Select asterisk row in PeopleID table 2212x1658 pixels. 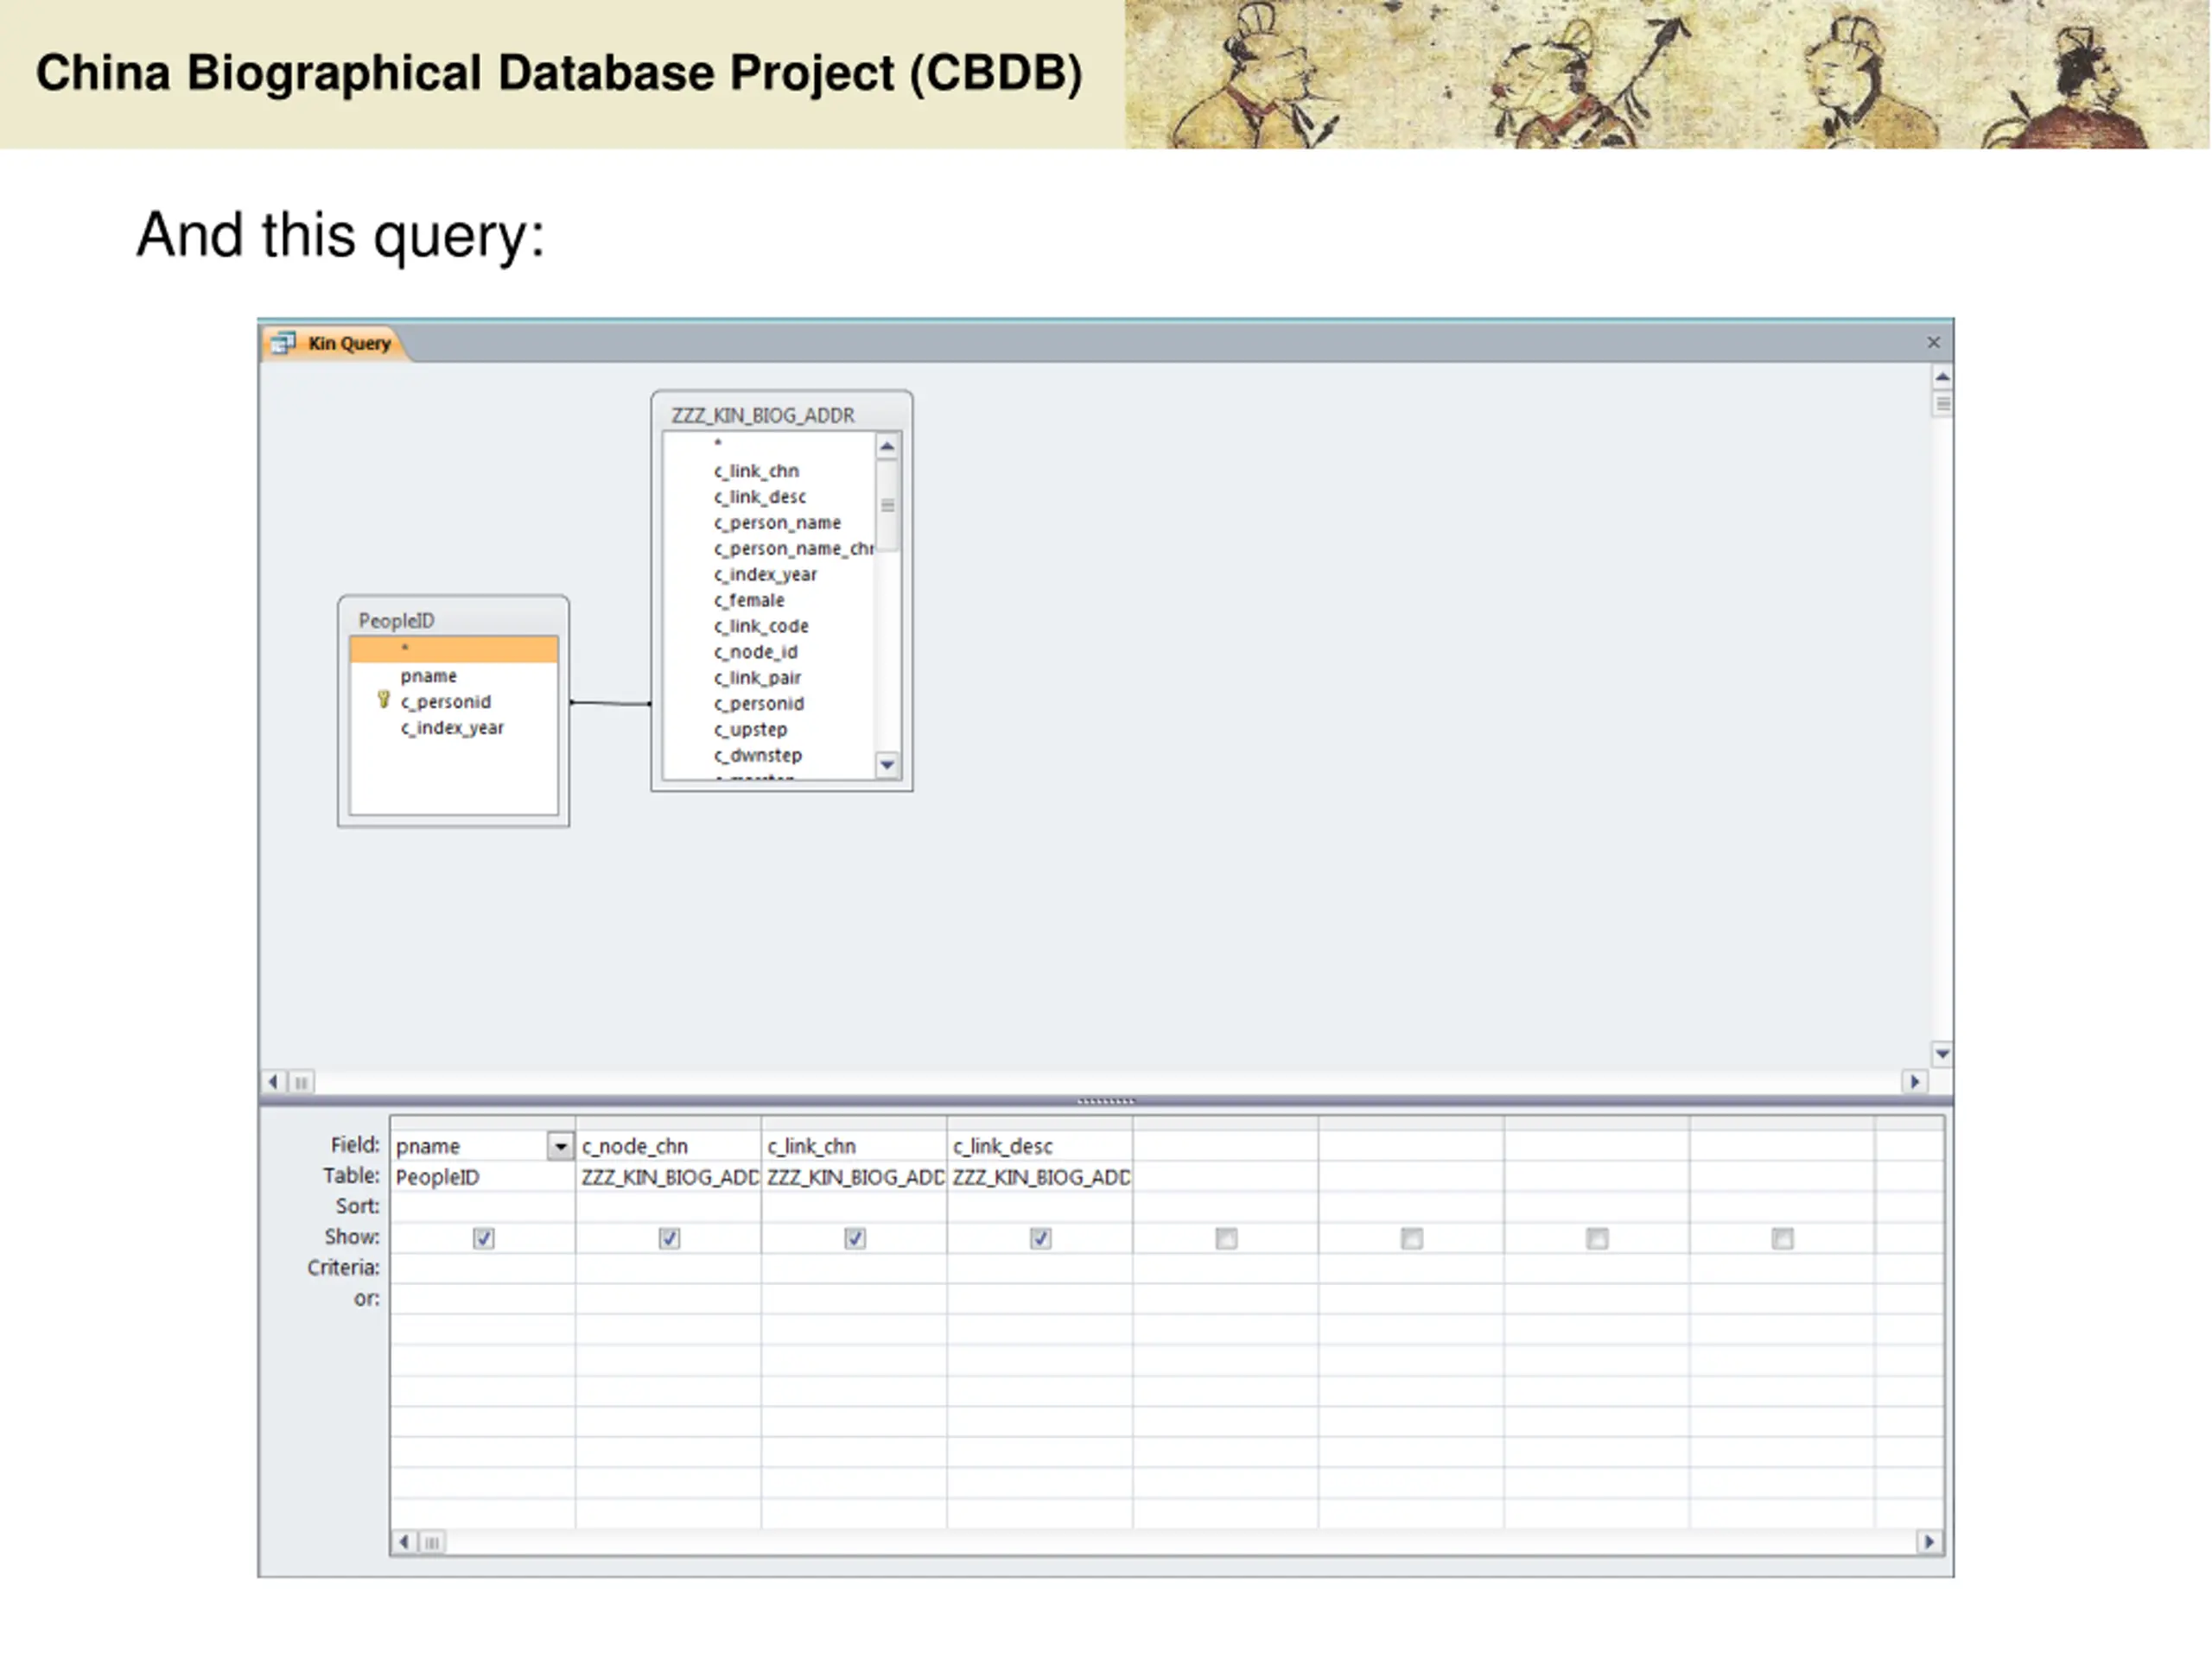pos(454,649)
